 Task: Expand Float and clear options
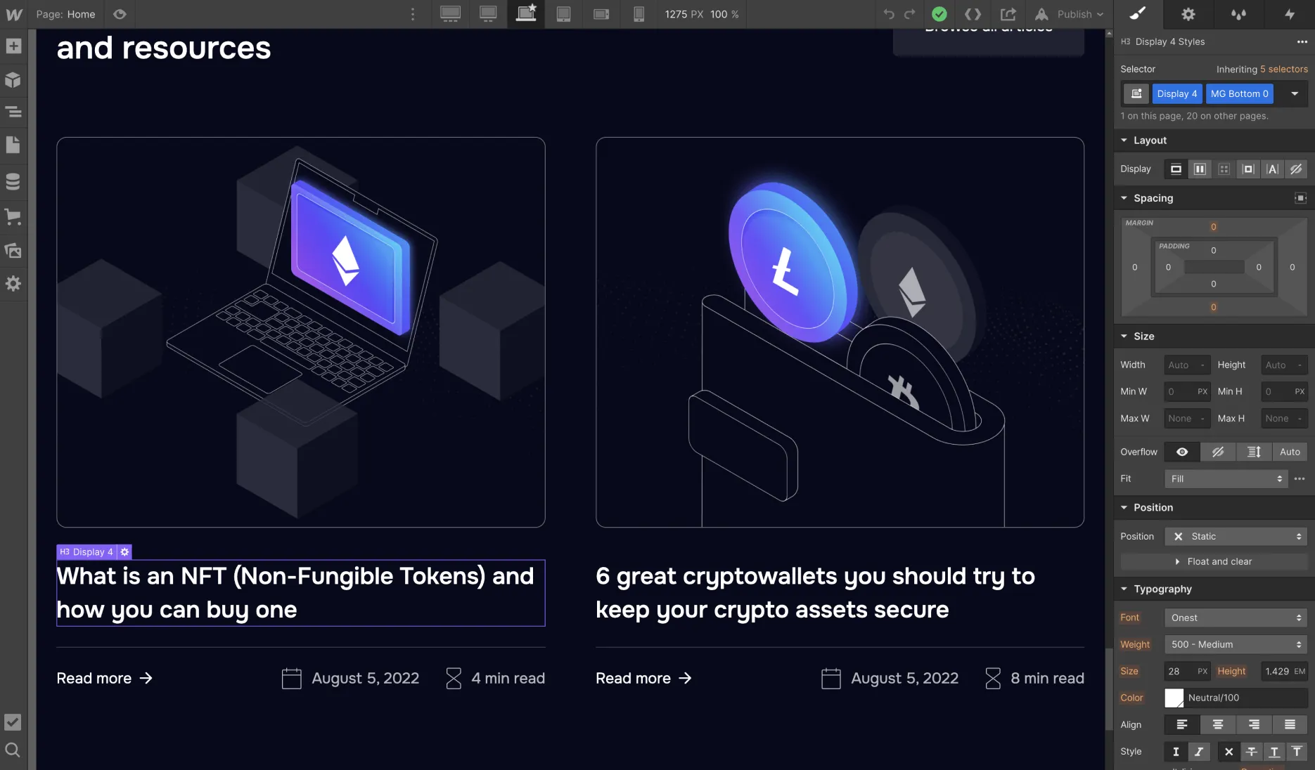1214,561
